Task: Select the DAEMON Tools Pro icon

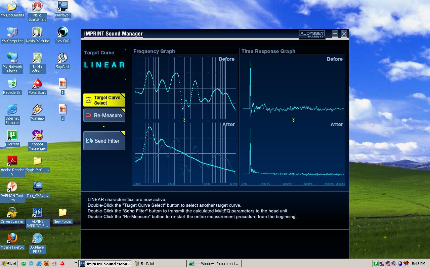Action: pos(12,187)
